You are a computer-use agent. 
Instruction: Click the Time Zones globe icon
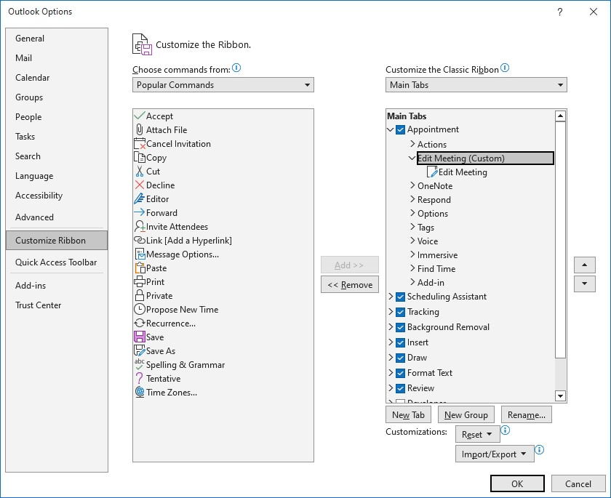click(x=140, y=392)
